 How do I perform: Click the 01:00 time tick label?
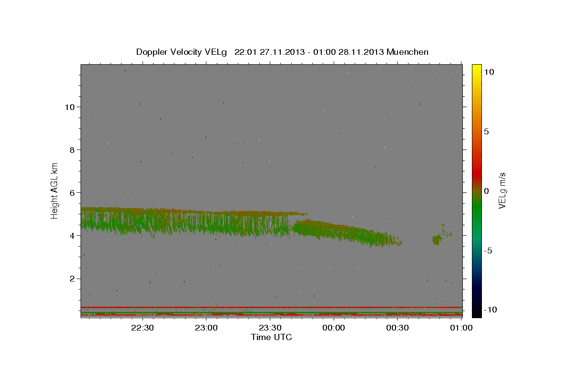point(461,328)
